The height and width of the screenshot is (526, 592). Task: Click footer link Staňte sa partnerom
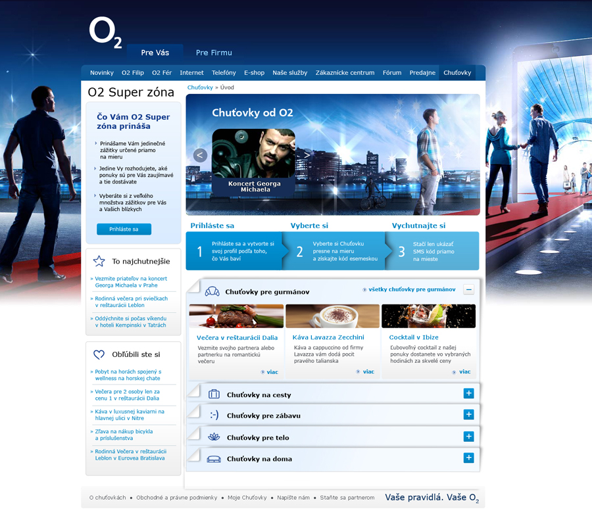[347, 498]
